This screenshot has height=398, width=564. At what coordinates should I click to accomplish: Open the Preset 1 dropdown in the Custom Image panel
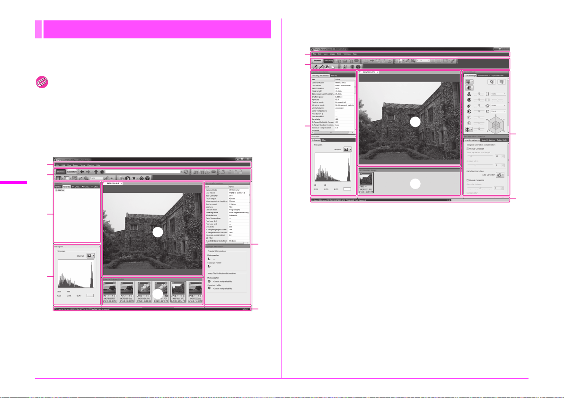point(499,111)
